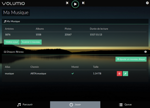The width and height of the screenshot is (150, 108).
Task: Update the music library with Mettre à jour
Action: pyautogui.click(x=12, y=42)
